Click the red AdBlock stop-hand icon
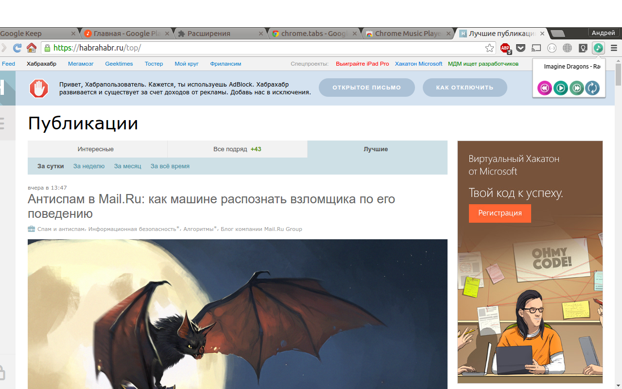 click(x=39, y=88)
